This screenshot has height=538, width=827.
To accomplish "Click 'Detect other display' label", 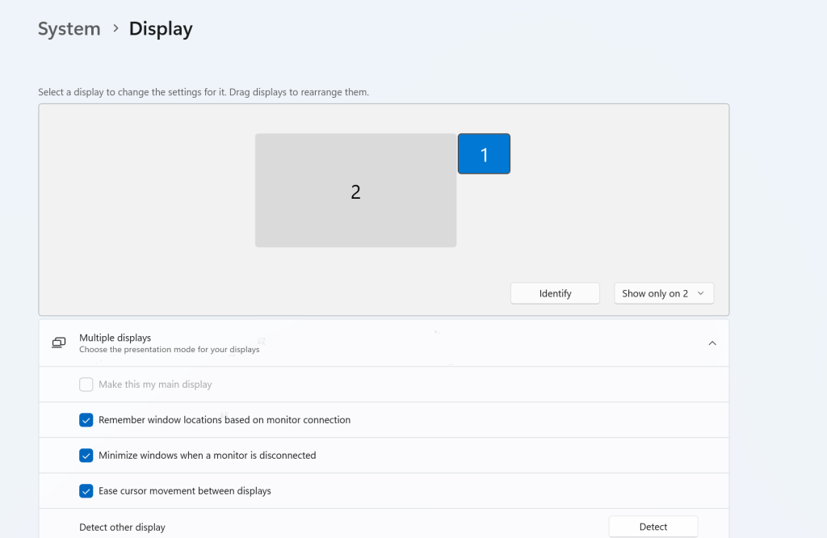I will pos(122,527).
